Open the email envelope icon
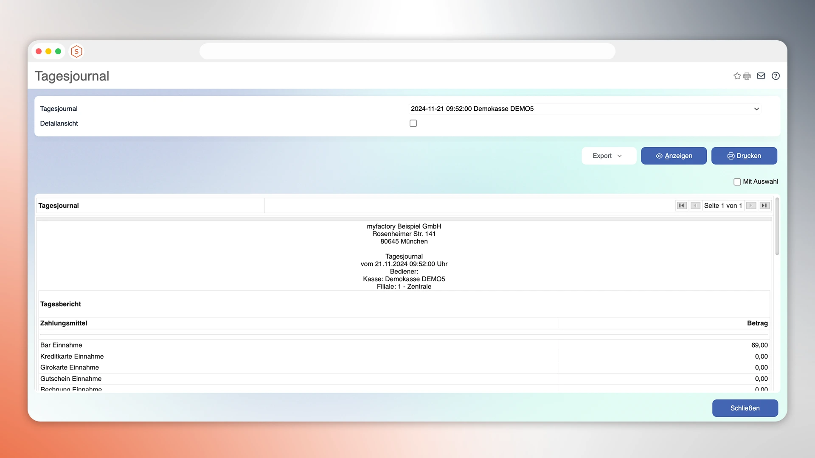Image resolution: width=815 pixels, height=458 pixels. tap(761, 76)
